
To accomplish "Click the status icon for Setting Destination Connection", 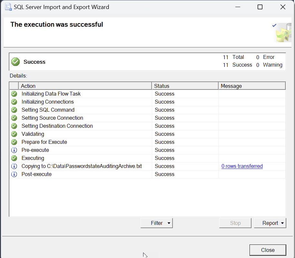I will (x=14, y=126).
